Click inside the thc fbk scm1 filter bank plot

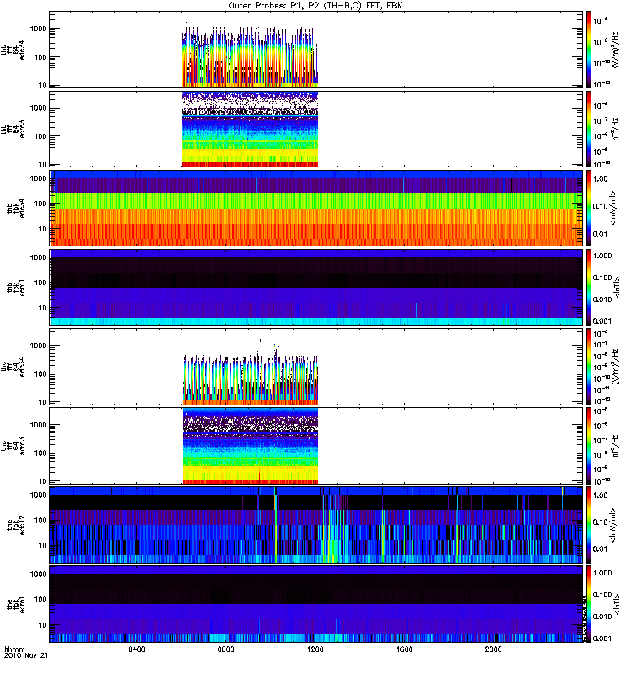(316, 604)
